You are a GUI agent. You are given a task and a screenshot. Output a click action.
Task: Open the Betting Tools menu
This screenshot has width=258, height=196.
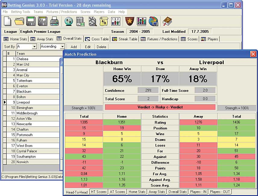coord(20,12)
